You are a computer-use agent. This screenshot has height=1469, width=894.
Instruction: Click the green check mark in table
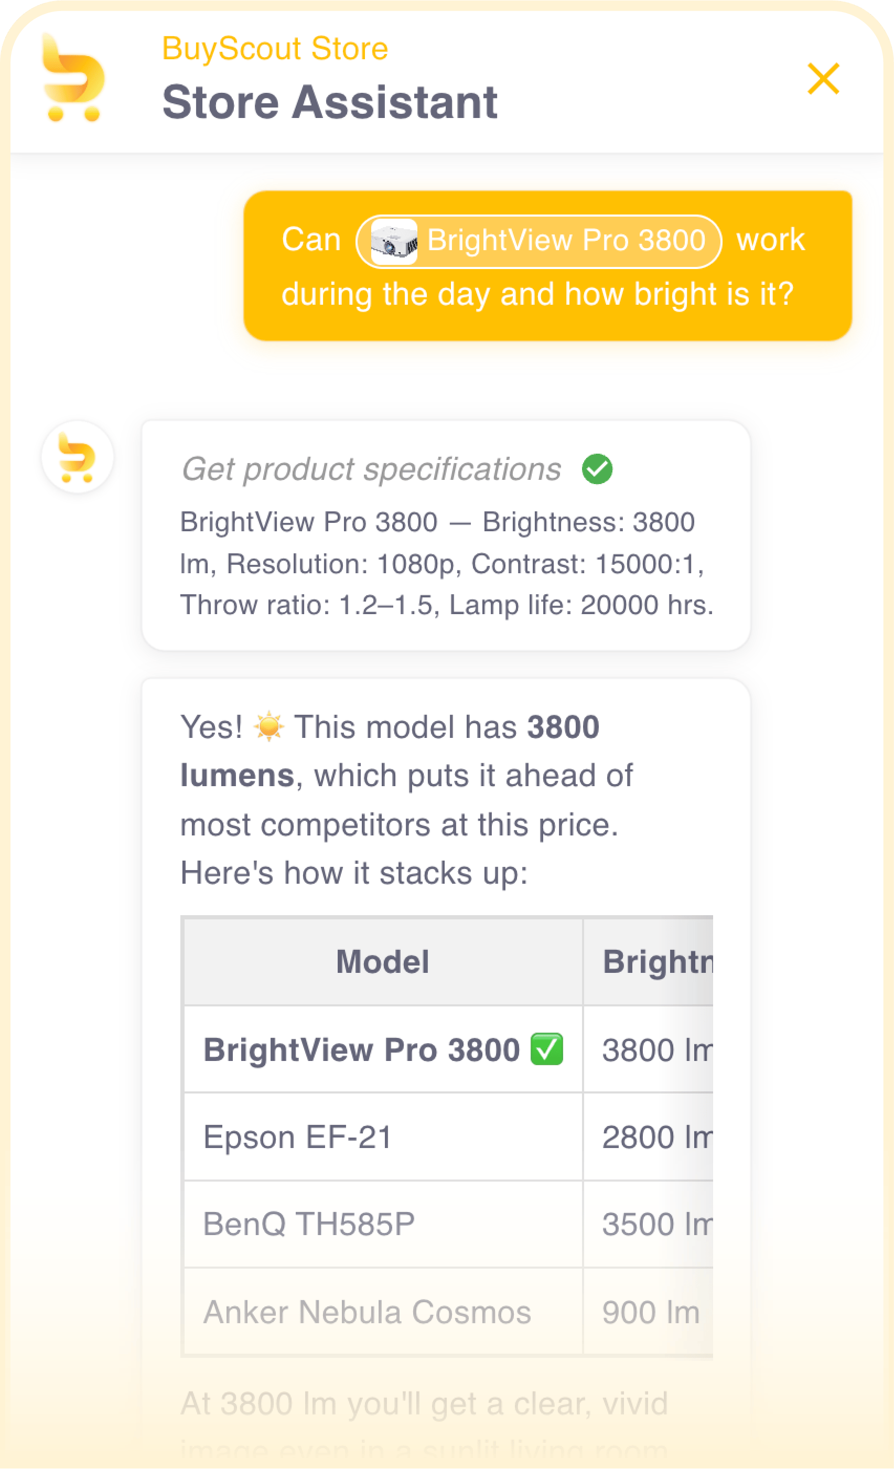(546, 1049)
